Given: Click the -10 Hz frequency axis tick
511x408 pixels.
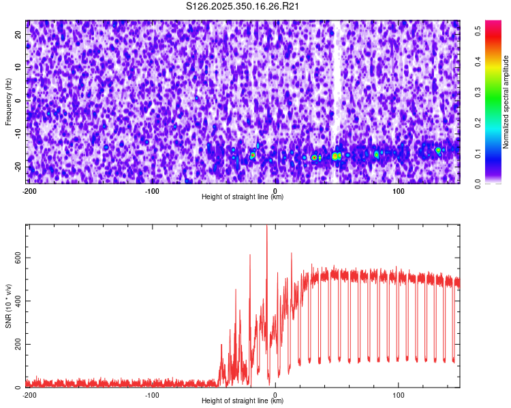Looking at the screenshot, I should pos(20,133).
